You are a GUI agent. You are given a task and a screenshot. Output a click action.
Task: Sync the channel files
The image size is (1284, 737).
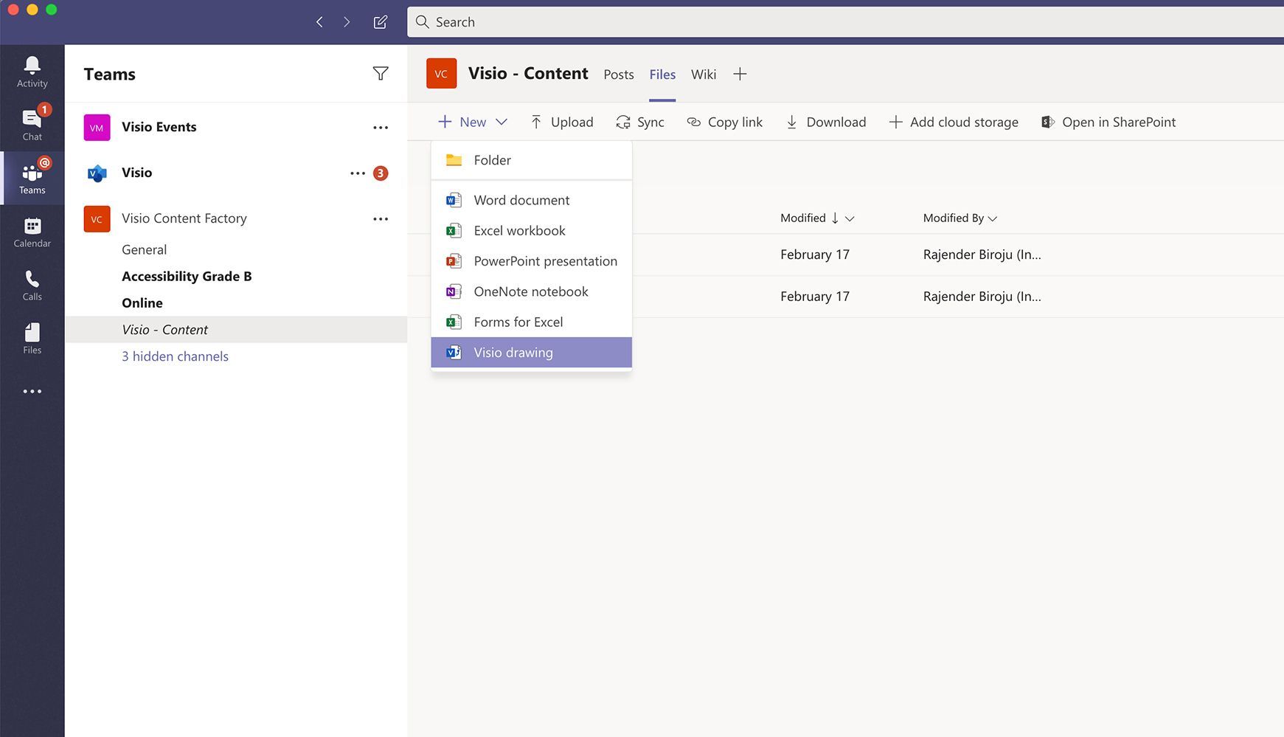[x=639, y=122]
